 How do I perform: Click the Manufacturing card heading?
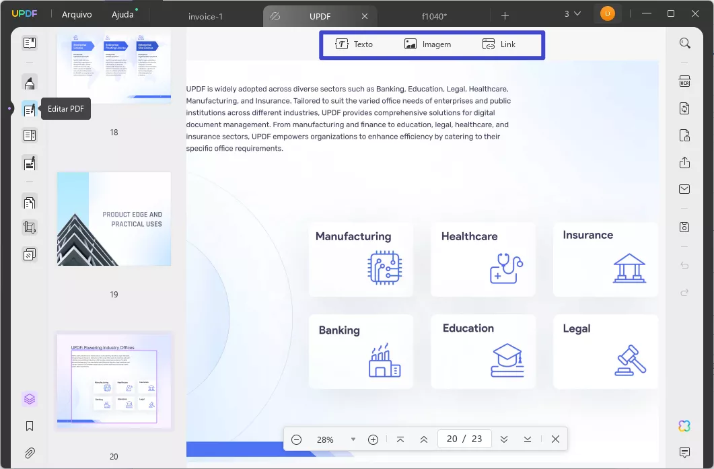point(353,236)
